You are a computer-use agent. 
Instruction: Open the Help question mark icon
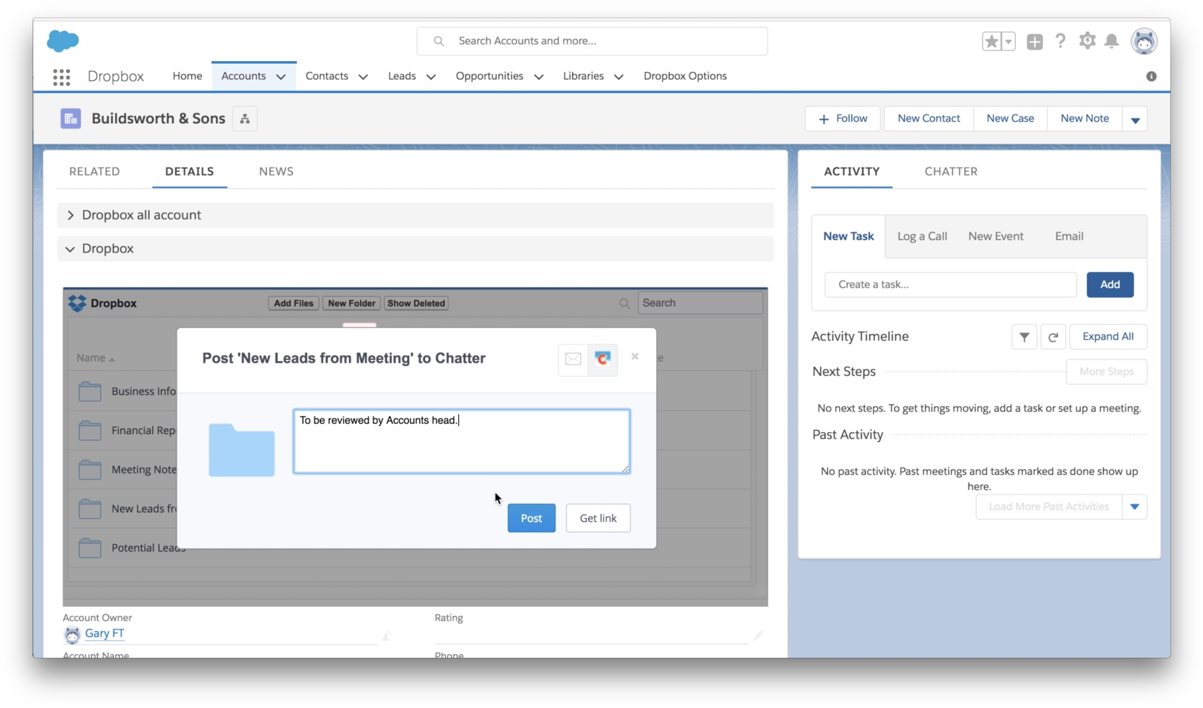(1060, 41)
